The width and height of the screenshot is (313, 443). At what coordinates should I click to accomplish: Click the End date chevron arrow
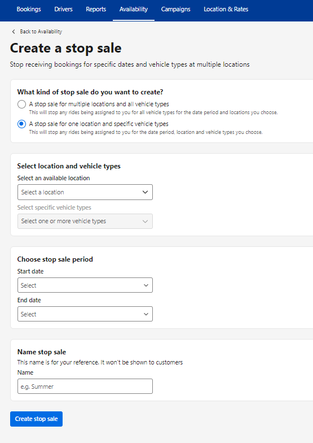point(146,314)
